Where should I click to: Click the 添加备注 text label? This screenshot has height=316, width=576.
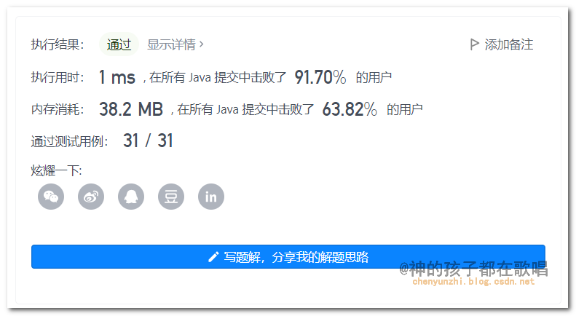(509, 44)
